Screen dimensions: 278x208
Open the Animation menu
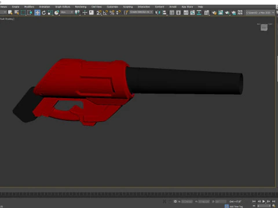point(45,7)
